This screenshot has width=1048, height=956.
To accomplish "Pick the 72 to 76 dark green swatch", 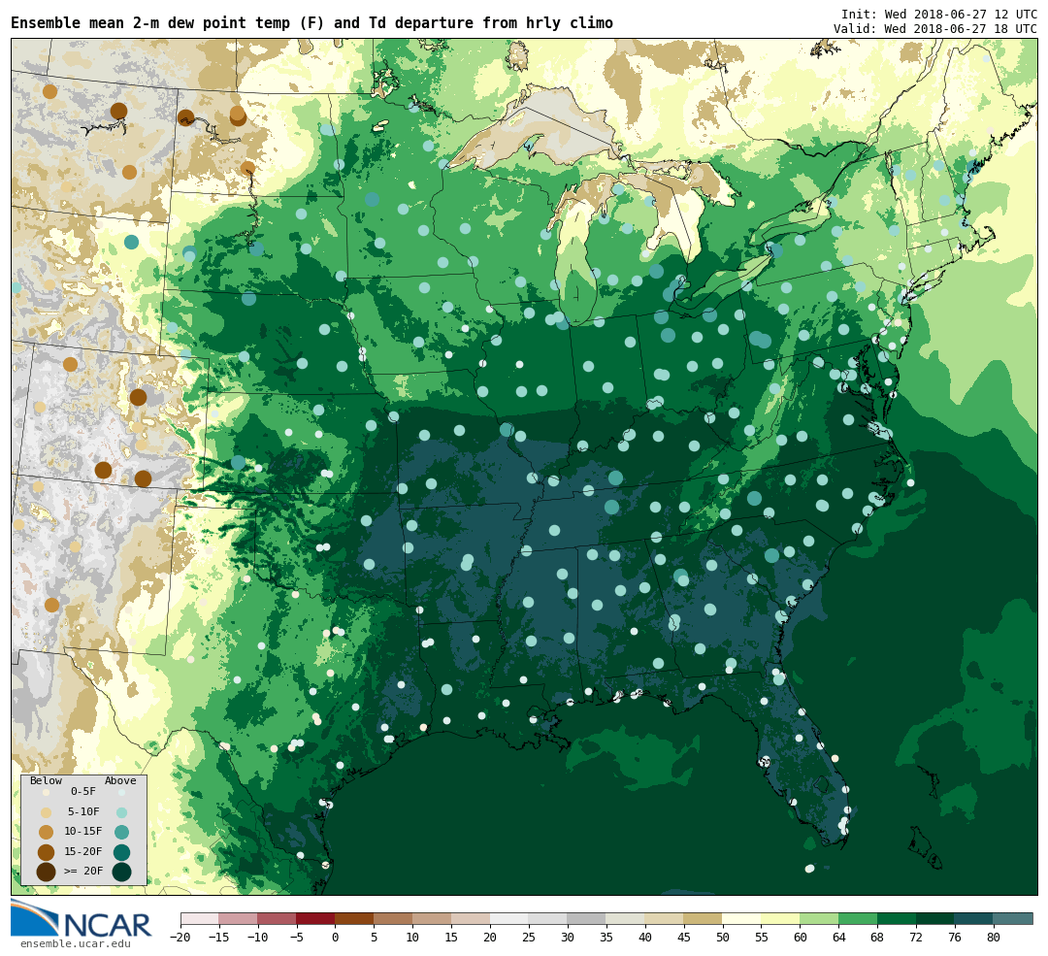I will tap(935, 918).
